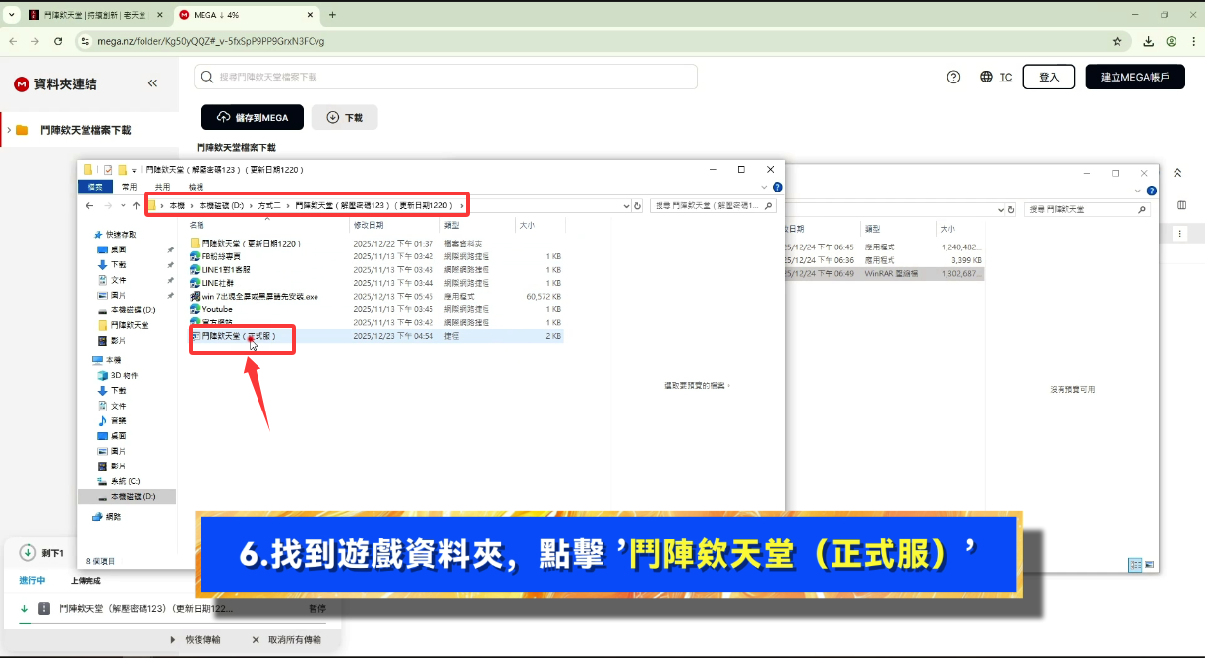Open the Youtube shortcut file
The width and height of the screenshot is (1205, 658).
pos(217,309)
